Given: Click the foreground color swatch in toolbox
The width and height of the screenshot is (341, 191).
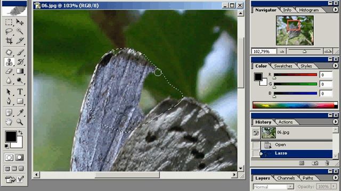Looking at the screenshot, I should (11, 136).
